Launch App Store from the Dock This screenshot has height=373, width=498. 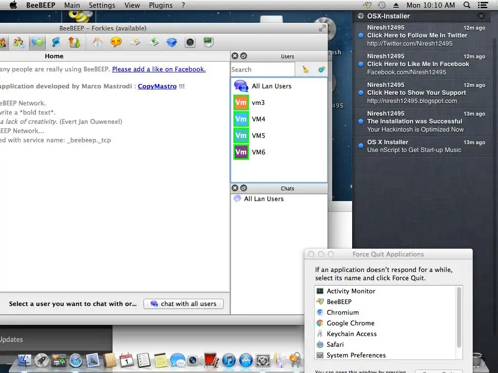tap(246, 360)
